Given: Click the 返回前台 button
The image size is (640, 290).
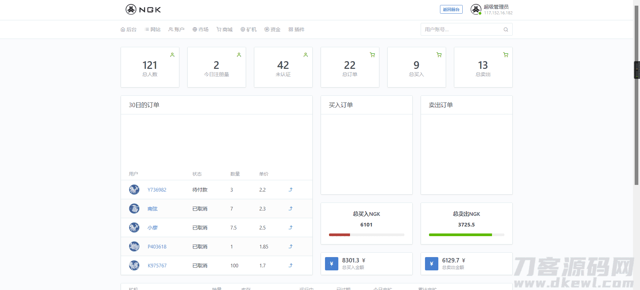Looking at the screenshot, I should click(451, 9).
